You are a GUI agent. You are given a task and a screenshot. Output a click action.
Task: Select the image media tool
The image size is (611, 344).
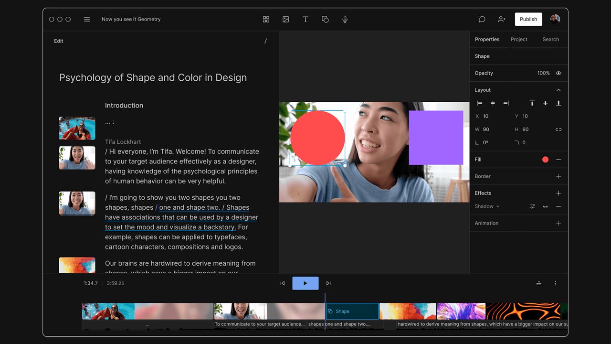pos(286,19)
